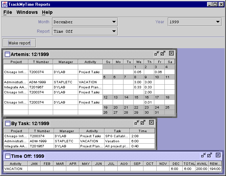
Task: Click the Task column header in By Task table
Action: (x=117, y=131)
